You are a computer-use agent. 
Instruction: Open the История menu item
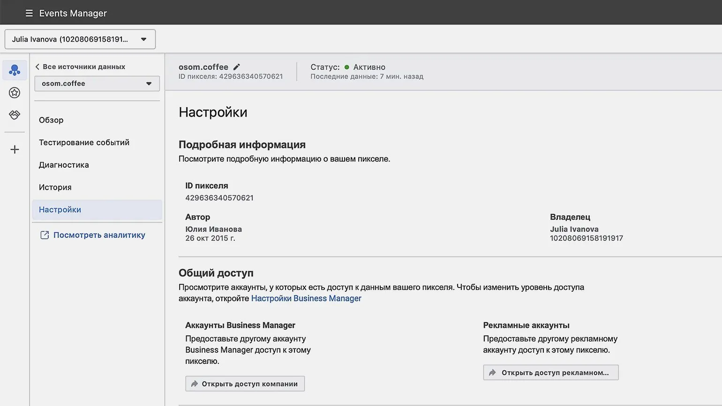pos(55,187)
